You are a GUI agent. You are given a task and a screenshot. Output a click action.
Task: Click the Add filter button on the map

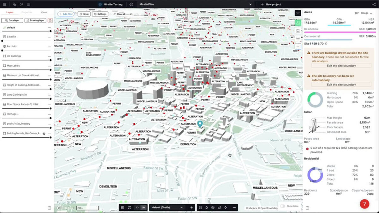[x=65, y=14]
